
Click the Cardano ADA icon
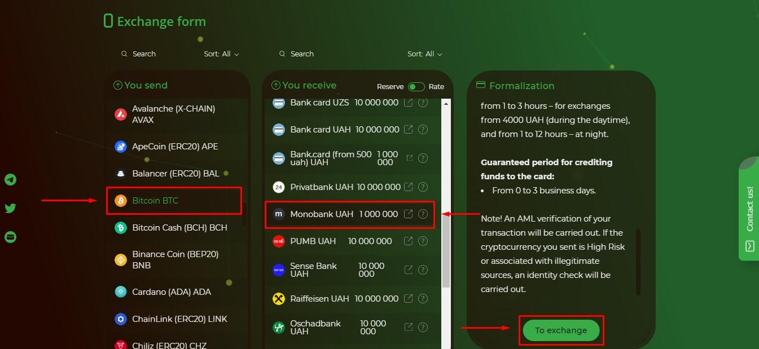coord(121,292)
